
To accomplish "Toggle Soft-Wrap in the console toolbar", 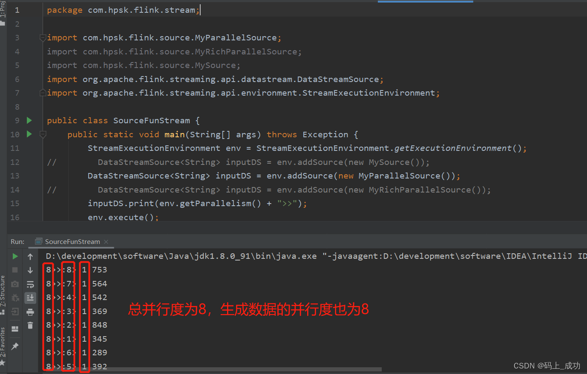I will click(x=30, y=284).
